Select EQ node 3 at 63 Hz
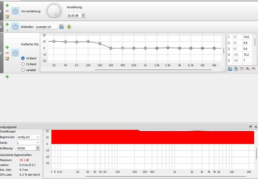258x179 pixels. (76, 42)
